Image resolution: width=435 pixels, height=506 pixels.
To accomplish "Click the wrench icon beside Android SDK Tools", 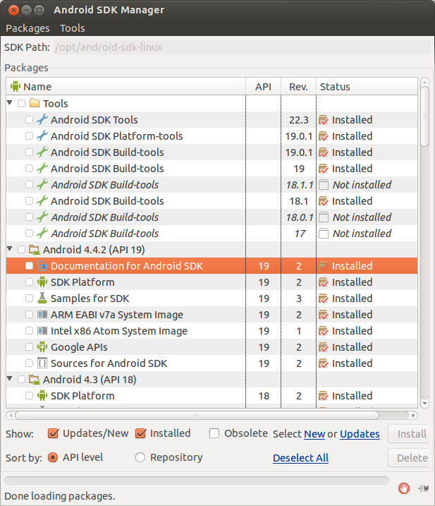I will (x=42, y=120).
